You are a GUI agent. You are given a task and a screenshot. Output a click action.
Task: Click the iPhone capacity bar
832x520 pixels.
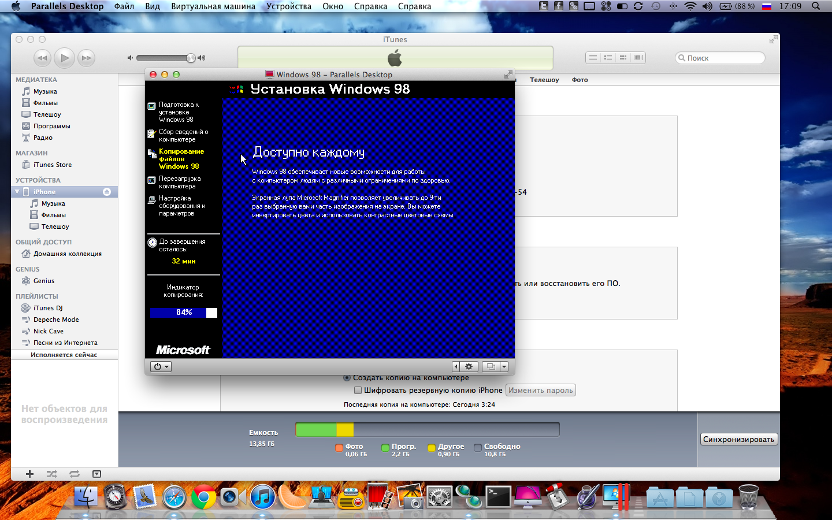click(x=428, y=429)
